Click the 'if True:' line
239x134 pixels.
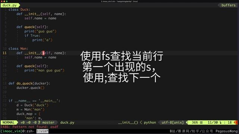[x=32, y=36]
